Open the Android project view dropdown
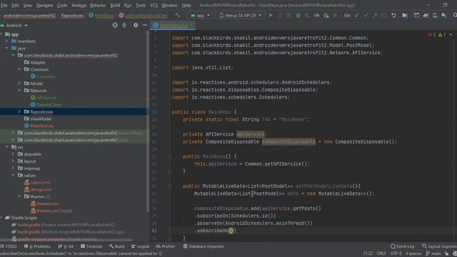This screenshot has height=257, width=457. 14,26
